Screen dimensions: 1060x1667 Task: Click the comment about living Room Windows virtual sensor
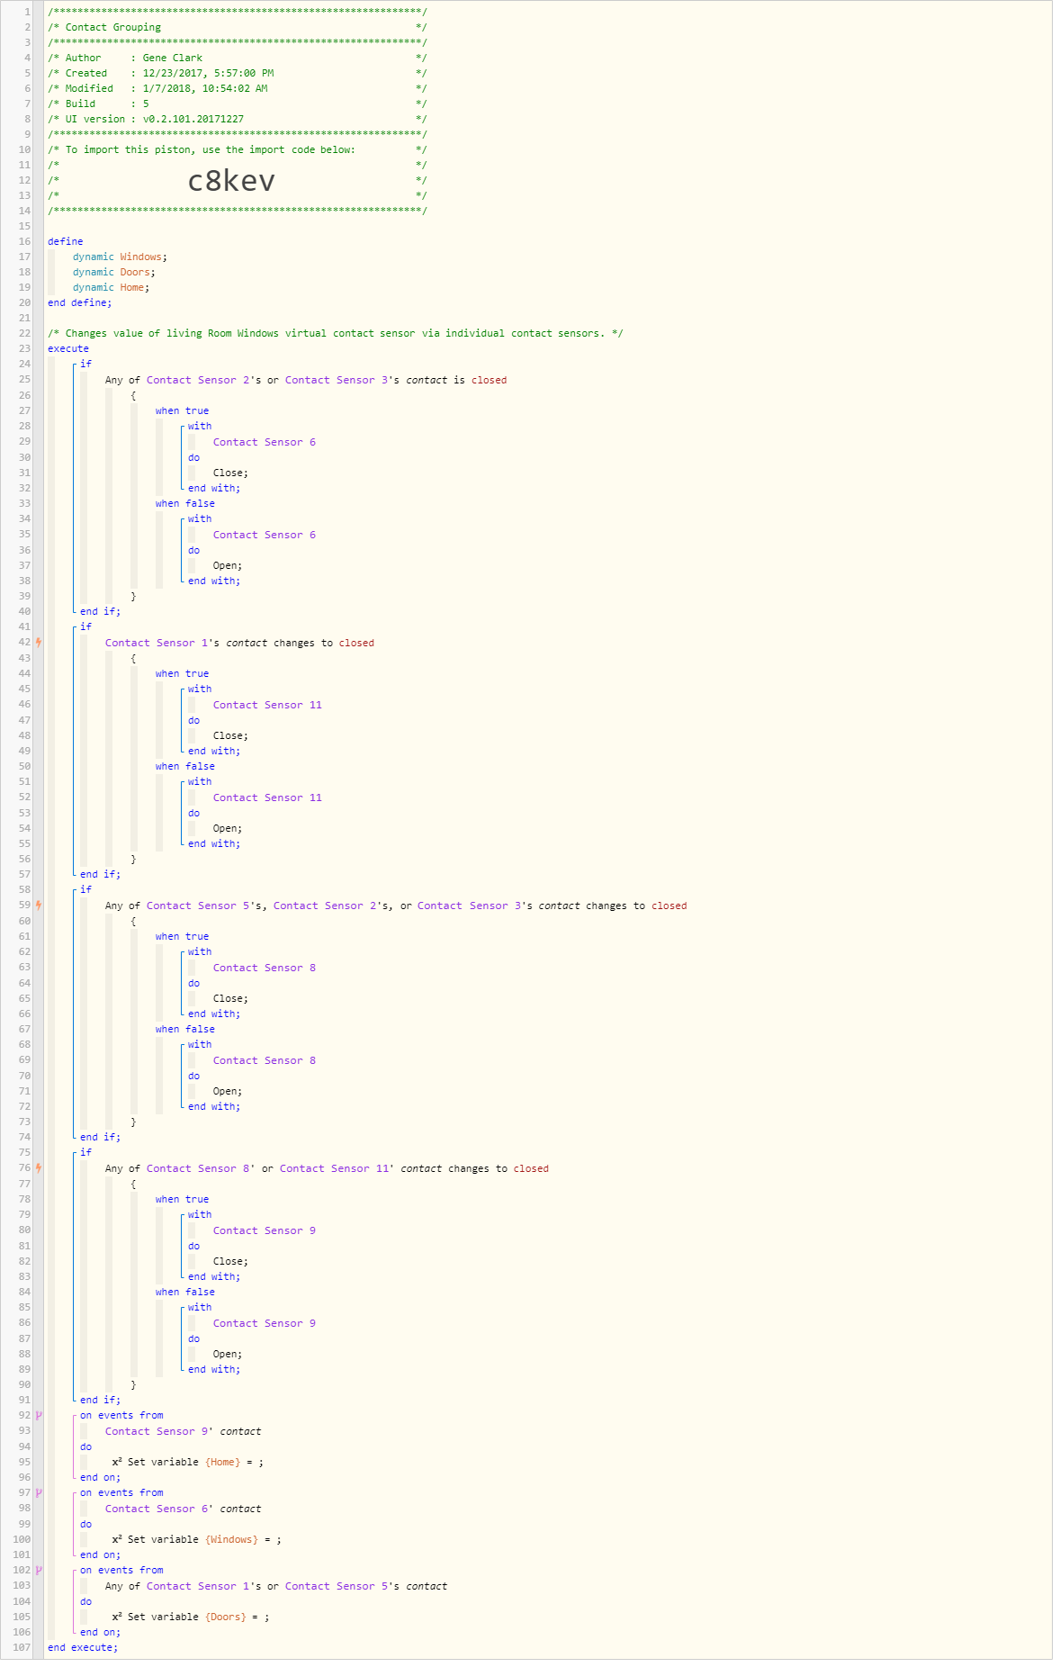(x=336, y=333)
